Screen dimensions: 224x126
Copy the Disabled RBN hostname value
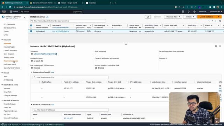coord(32,68)
